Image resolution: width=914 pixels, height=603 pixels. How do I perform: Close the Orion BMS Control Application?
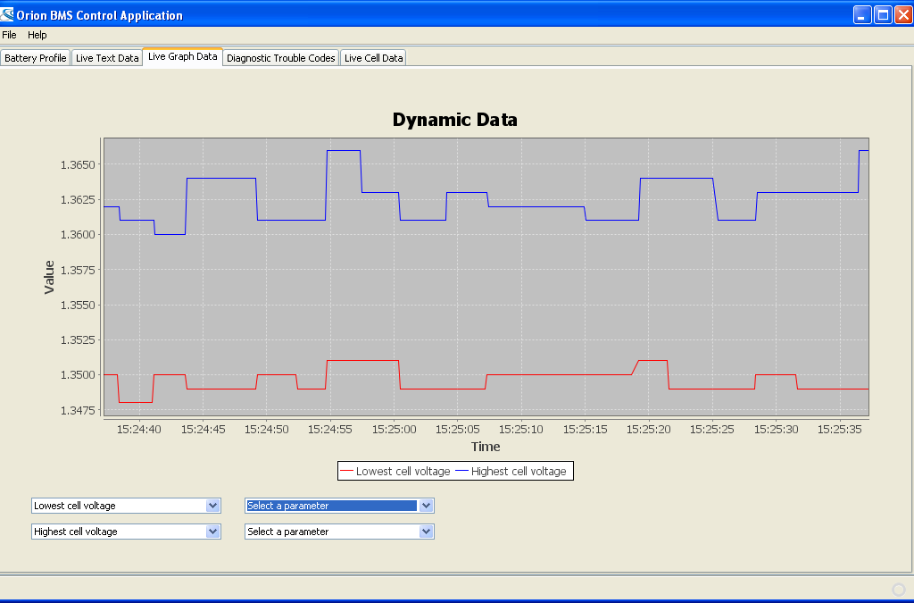click(x=903, y=14)
